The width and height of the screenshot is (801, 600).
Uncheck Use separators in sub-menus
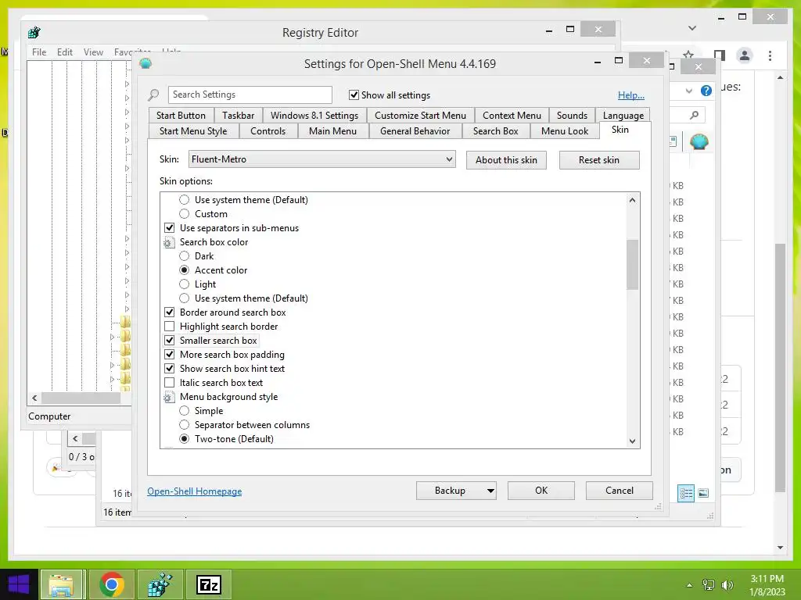click(x=170, y=228)
